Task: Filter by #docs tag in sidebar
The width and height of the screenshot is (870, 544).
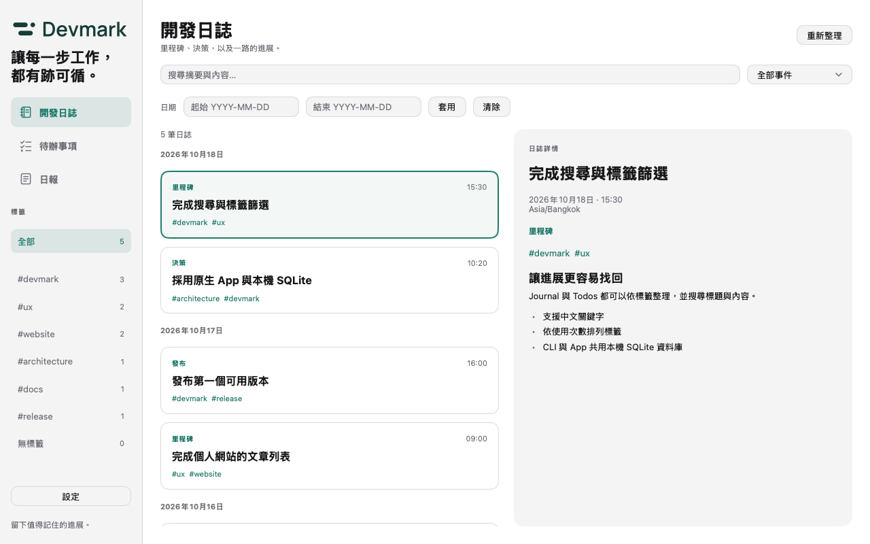Action: click(71, 389)
